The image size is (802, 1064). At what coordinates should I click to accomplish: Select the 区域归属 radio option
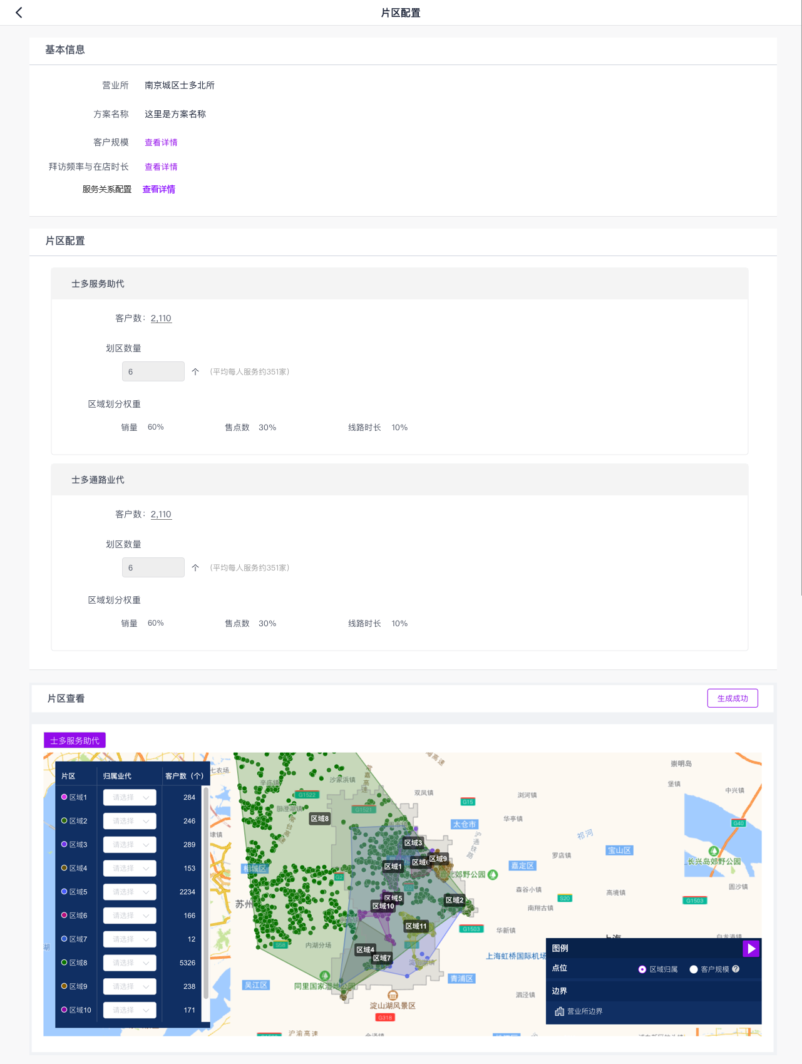[642, 969]
